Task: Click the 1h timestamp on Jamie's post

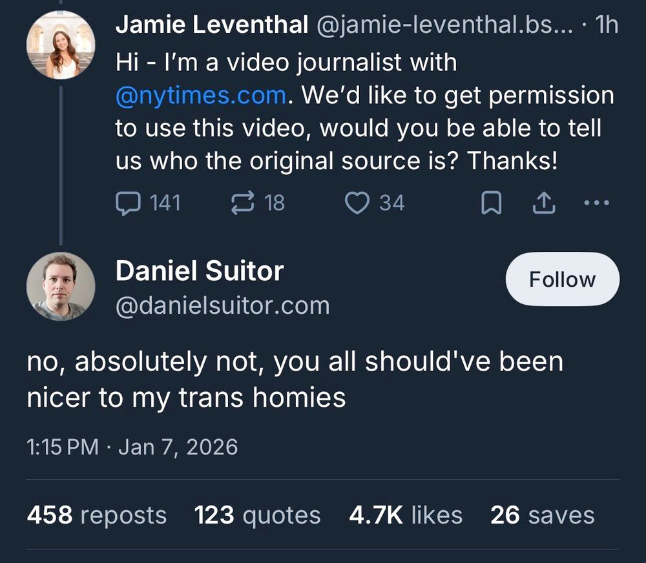Action: pyautogui.click(x=607, y=25)
